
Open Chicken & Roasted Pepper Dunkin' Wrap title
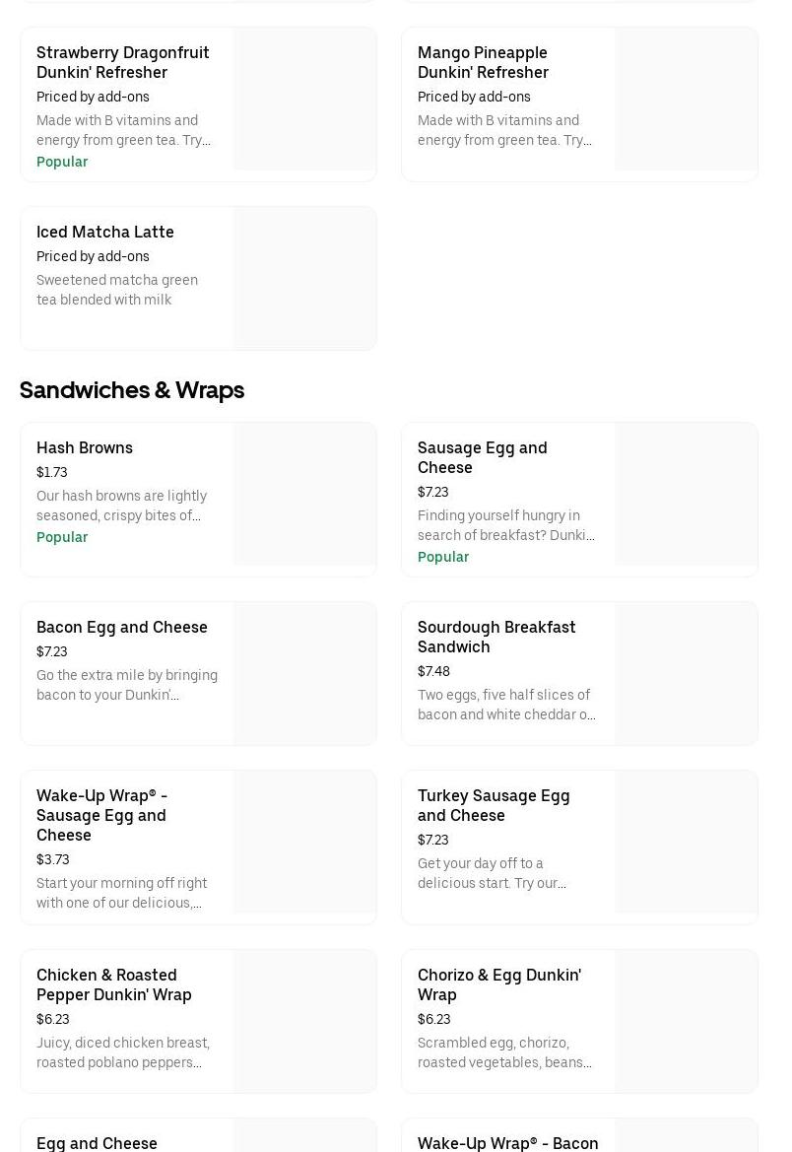point(114,984)
